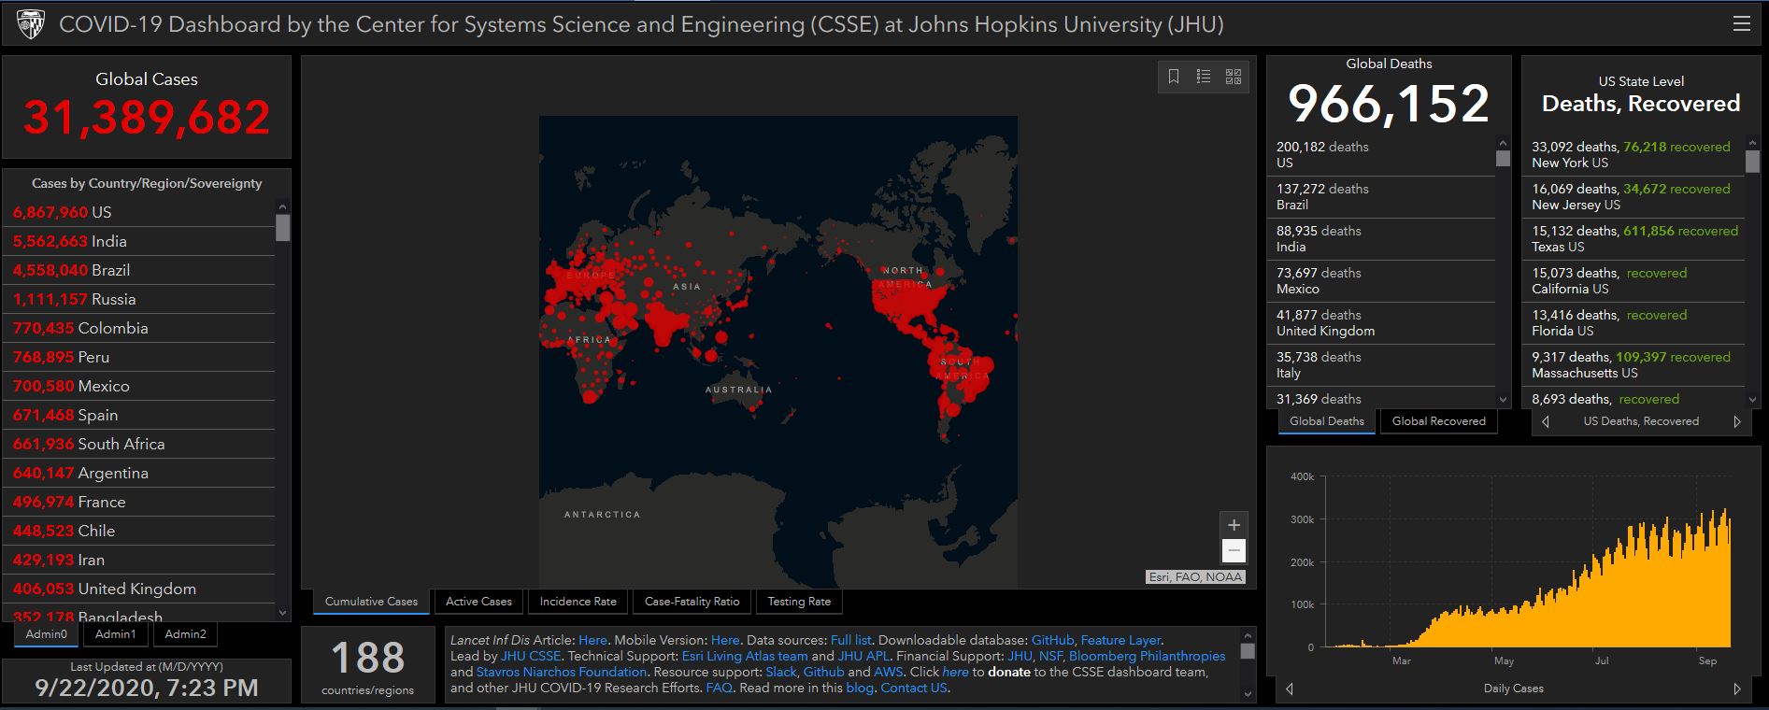The height and width of the screenshot is (710, 1769).
Task: Go to previous chart with left arrow under Daily Cases
Action: click(1290, 689)
